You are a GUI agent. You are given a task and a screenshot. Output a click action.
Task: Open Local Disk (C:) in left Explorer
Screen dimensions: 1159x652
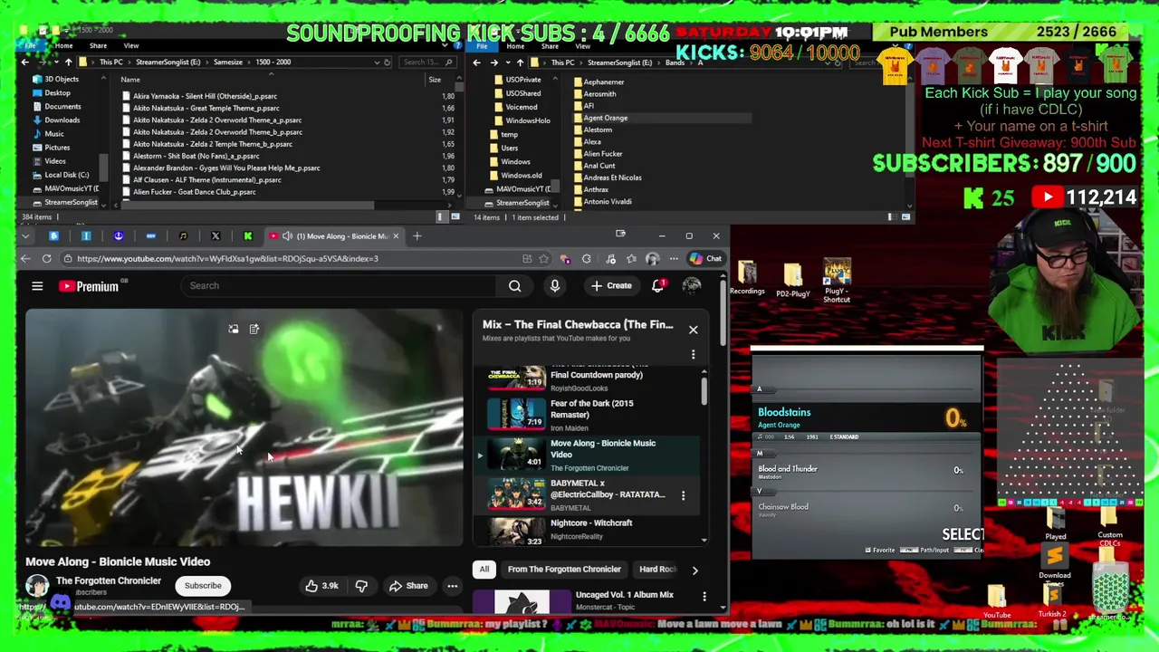[66, 175]
